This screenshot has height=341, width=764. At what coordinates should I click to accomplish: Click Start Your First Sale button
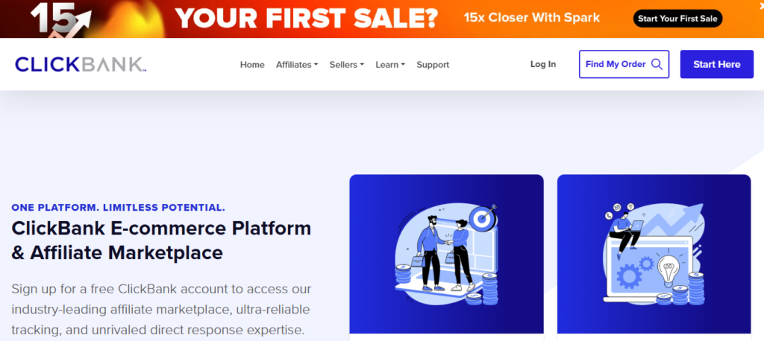point(677,19)
